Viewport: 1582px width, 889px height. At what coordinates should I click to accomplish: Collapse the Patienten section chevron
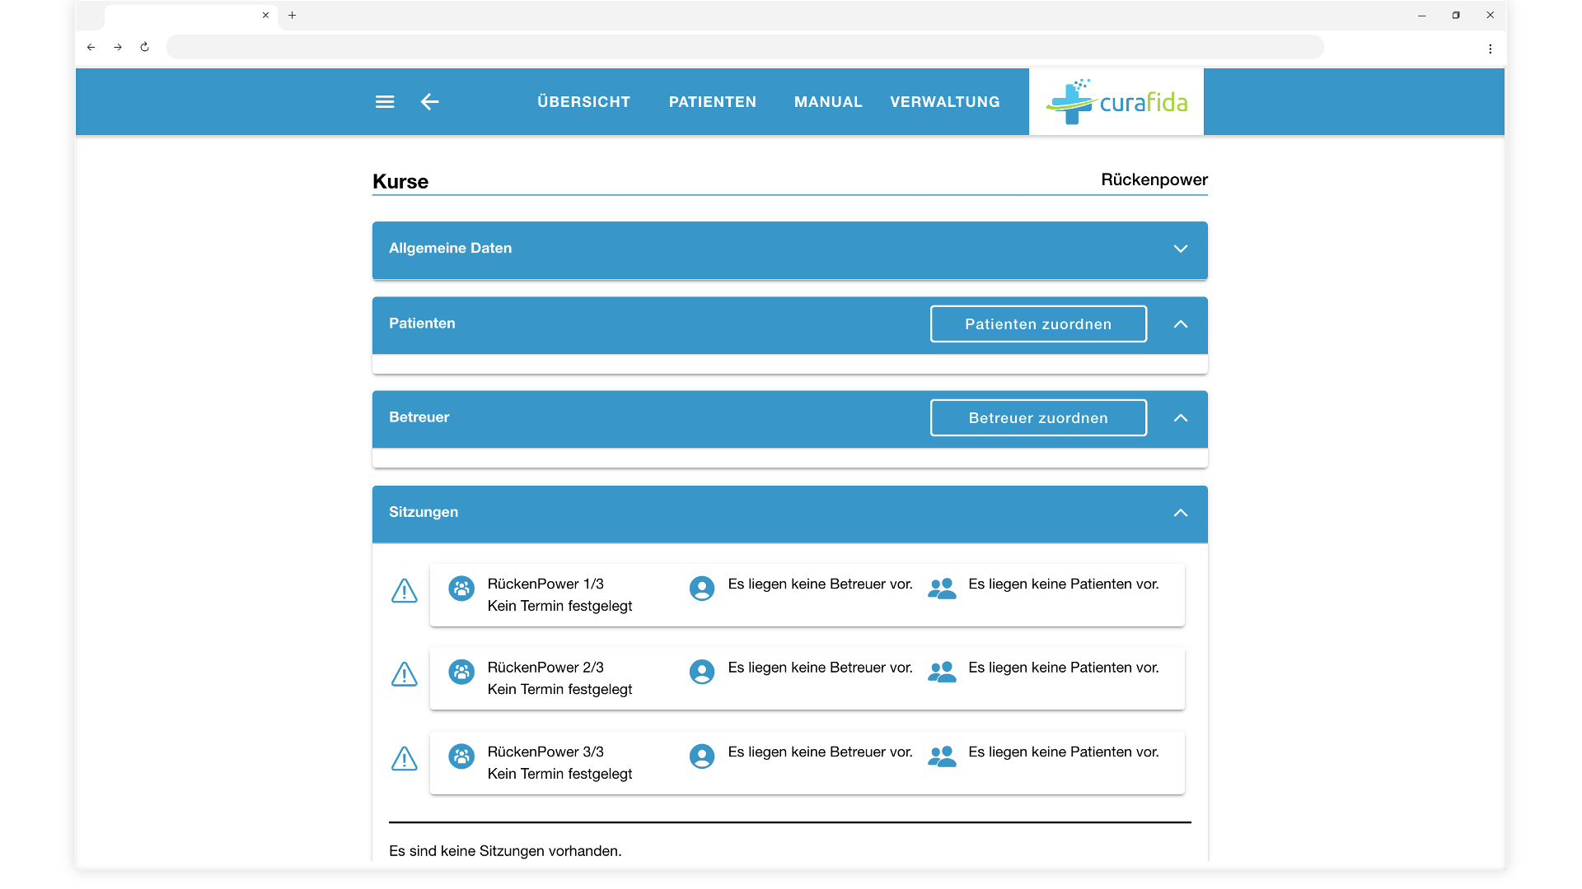pyautogui.click(x=1180, y=324)
